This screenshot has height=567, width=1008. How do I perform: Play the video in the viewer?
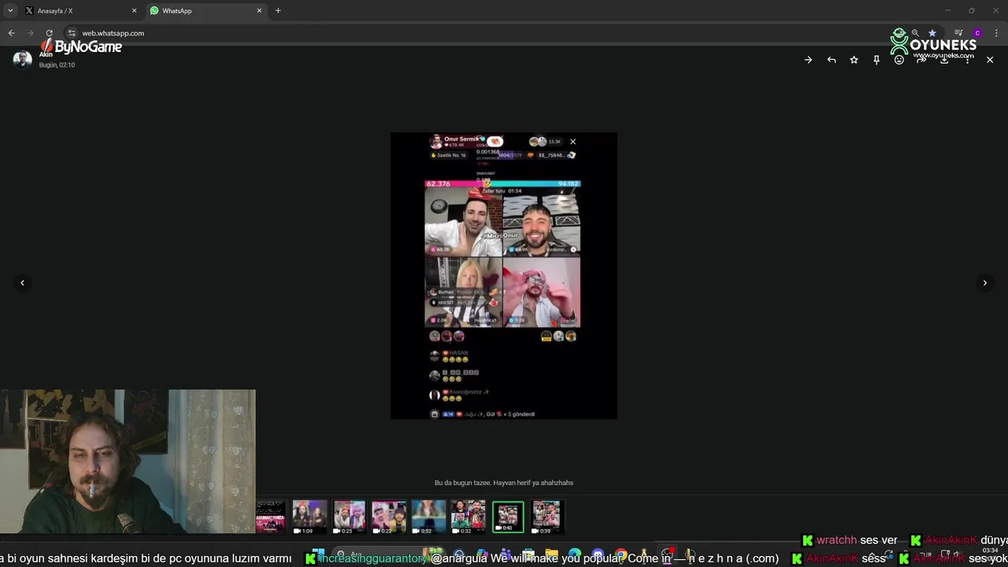click(x=504, y=276)
